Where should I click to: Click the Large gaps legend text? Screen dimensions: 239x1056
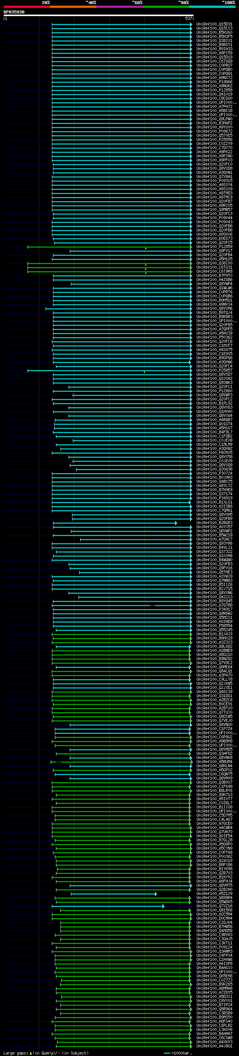pyautogui.click(x=46, y=1053)
